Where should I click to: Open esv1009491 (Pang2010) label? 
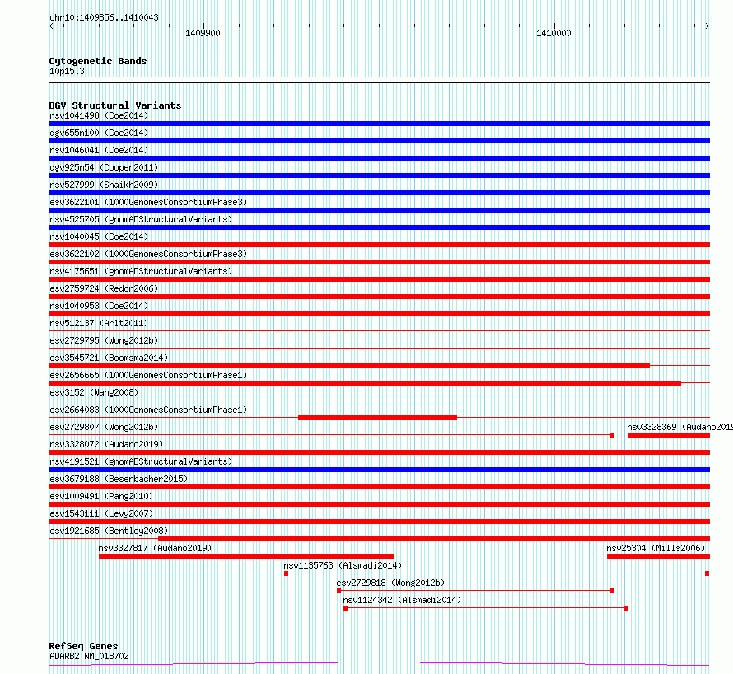[101, 496]
